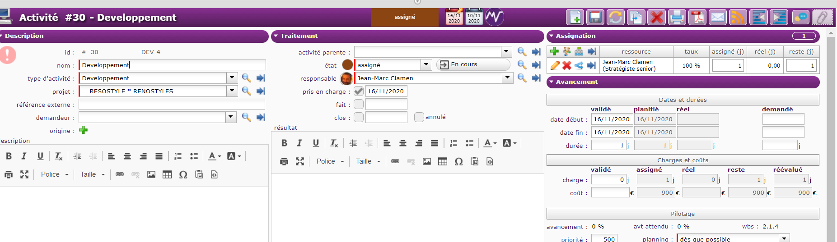Screen dimensions: 837x242
Task: Click into the 'référence externe' input field
Action: click(172, 105)
